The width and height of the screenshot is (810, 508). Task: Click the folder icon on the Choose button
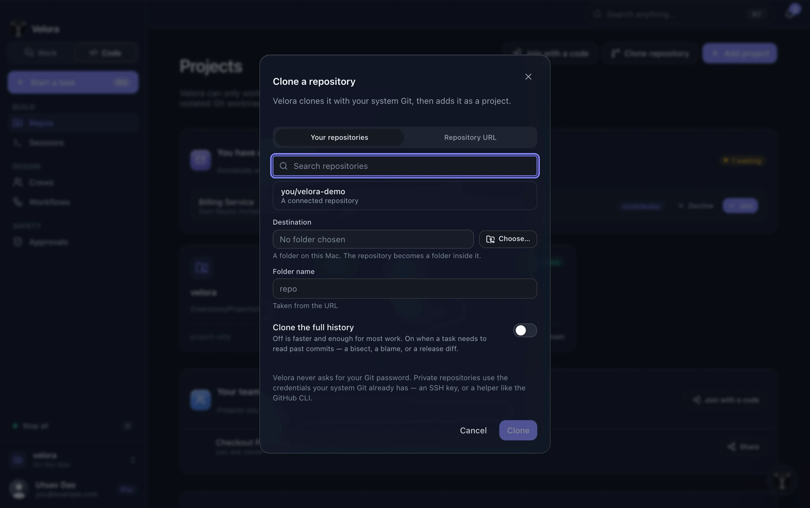click(x=490, y=239)
